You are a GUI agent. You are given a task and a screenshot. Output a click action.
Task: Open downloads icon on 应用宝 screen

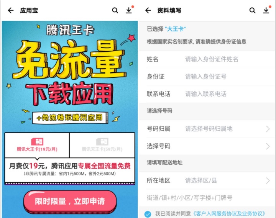[129, 10]
